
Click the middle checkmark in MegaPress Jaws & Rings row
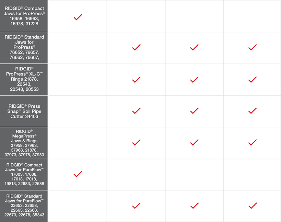(x=194, y=142)
